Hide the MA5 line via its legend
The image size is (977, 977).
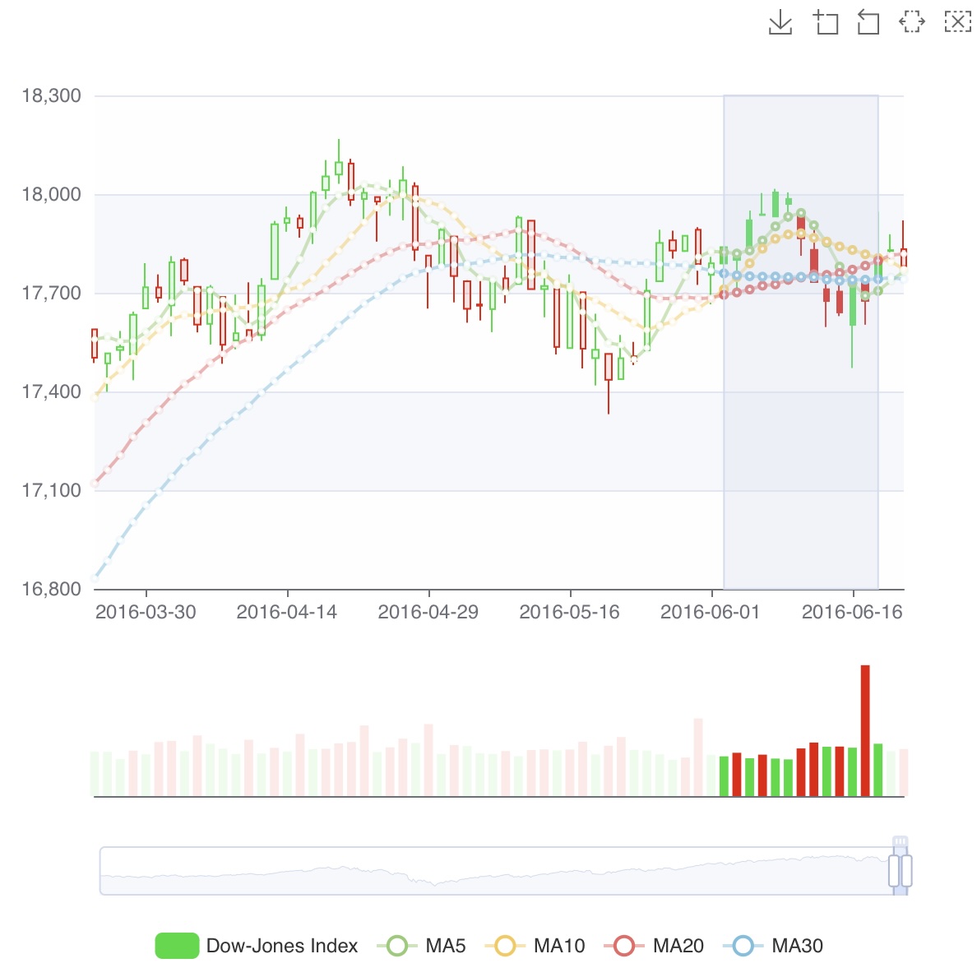point(422,946)
